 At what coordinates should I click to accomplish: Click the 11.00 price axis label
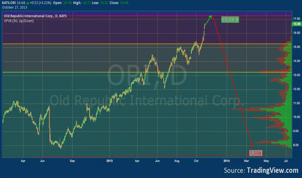pos(296,103)
